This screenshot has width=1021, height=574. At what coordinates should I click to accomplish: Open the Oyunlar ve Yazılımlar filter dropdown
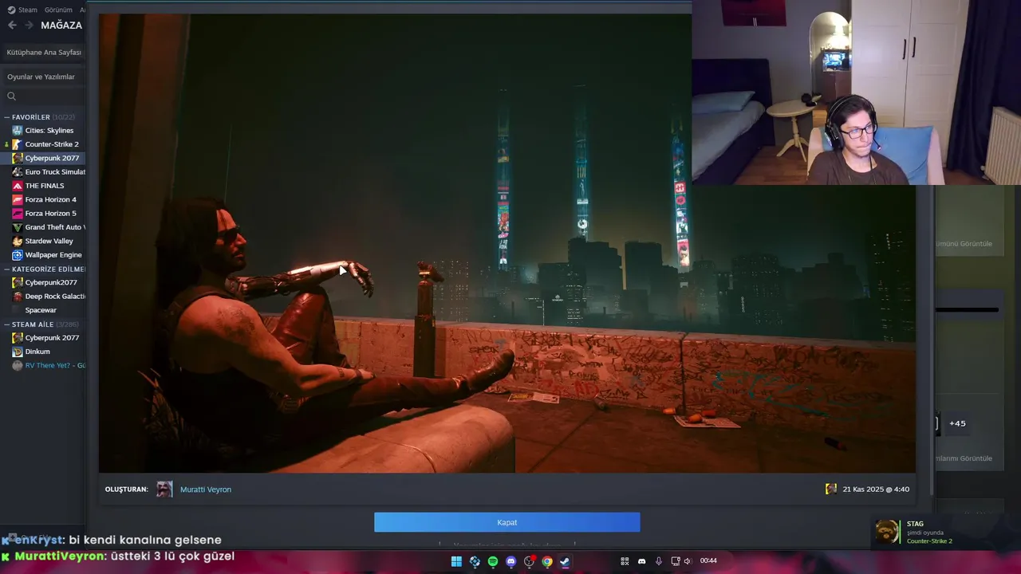point(44,77)
